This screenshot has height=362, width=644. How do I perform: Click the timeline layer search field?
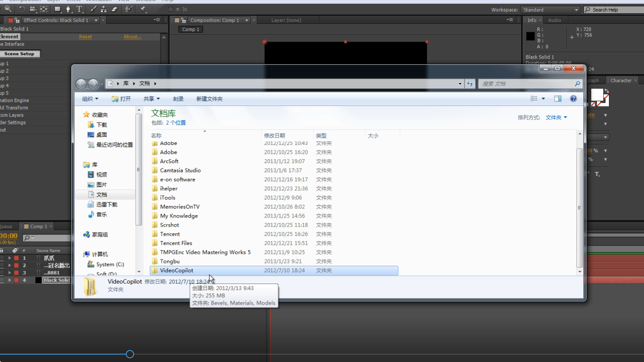click(x=47, y=238)
